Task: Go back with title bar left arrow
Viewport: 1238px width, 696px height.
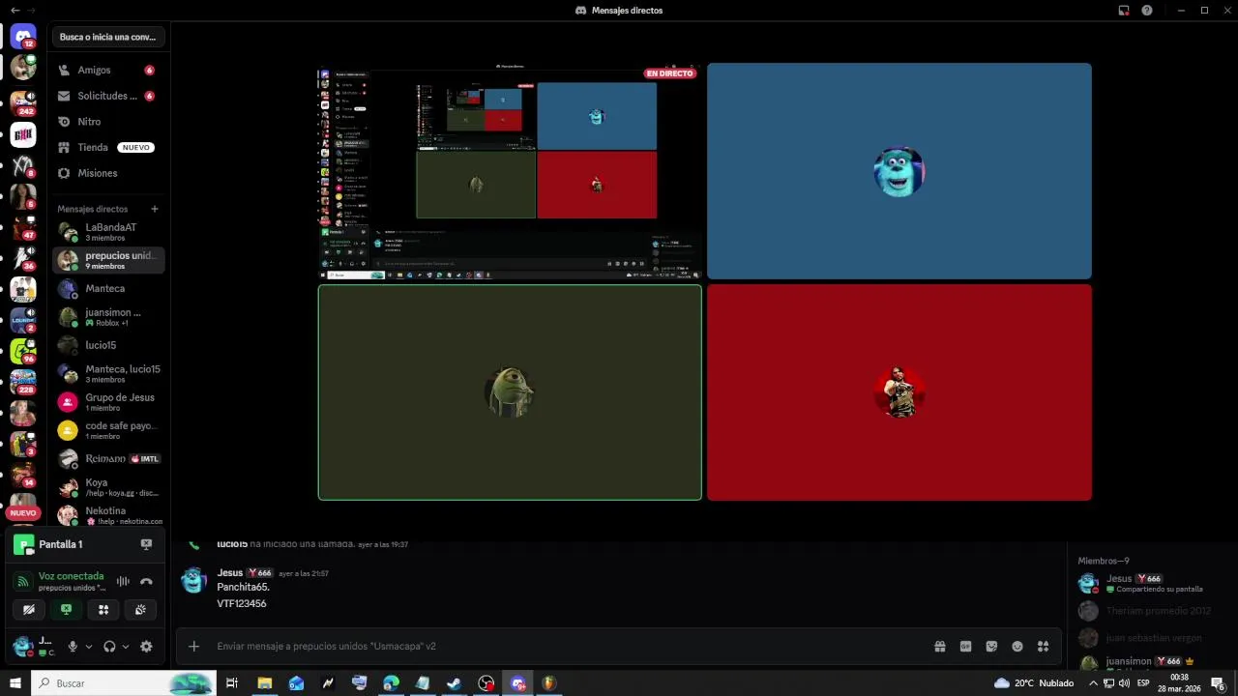Action: 14,10
